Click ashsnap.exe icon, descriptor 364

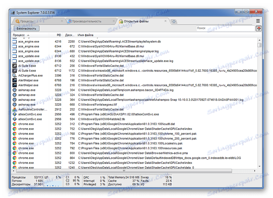pos(15,100)
